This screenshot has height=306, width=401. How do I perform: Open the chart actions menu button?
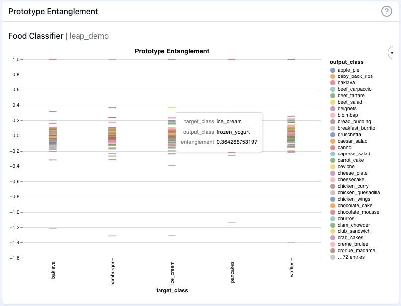[393, 52]
